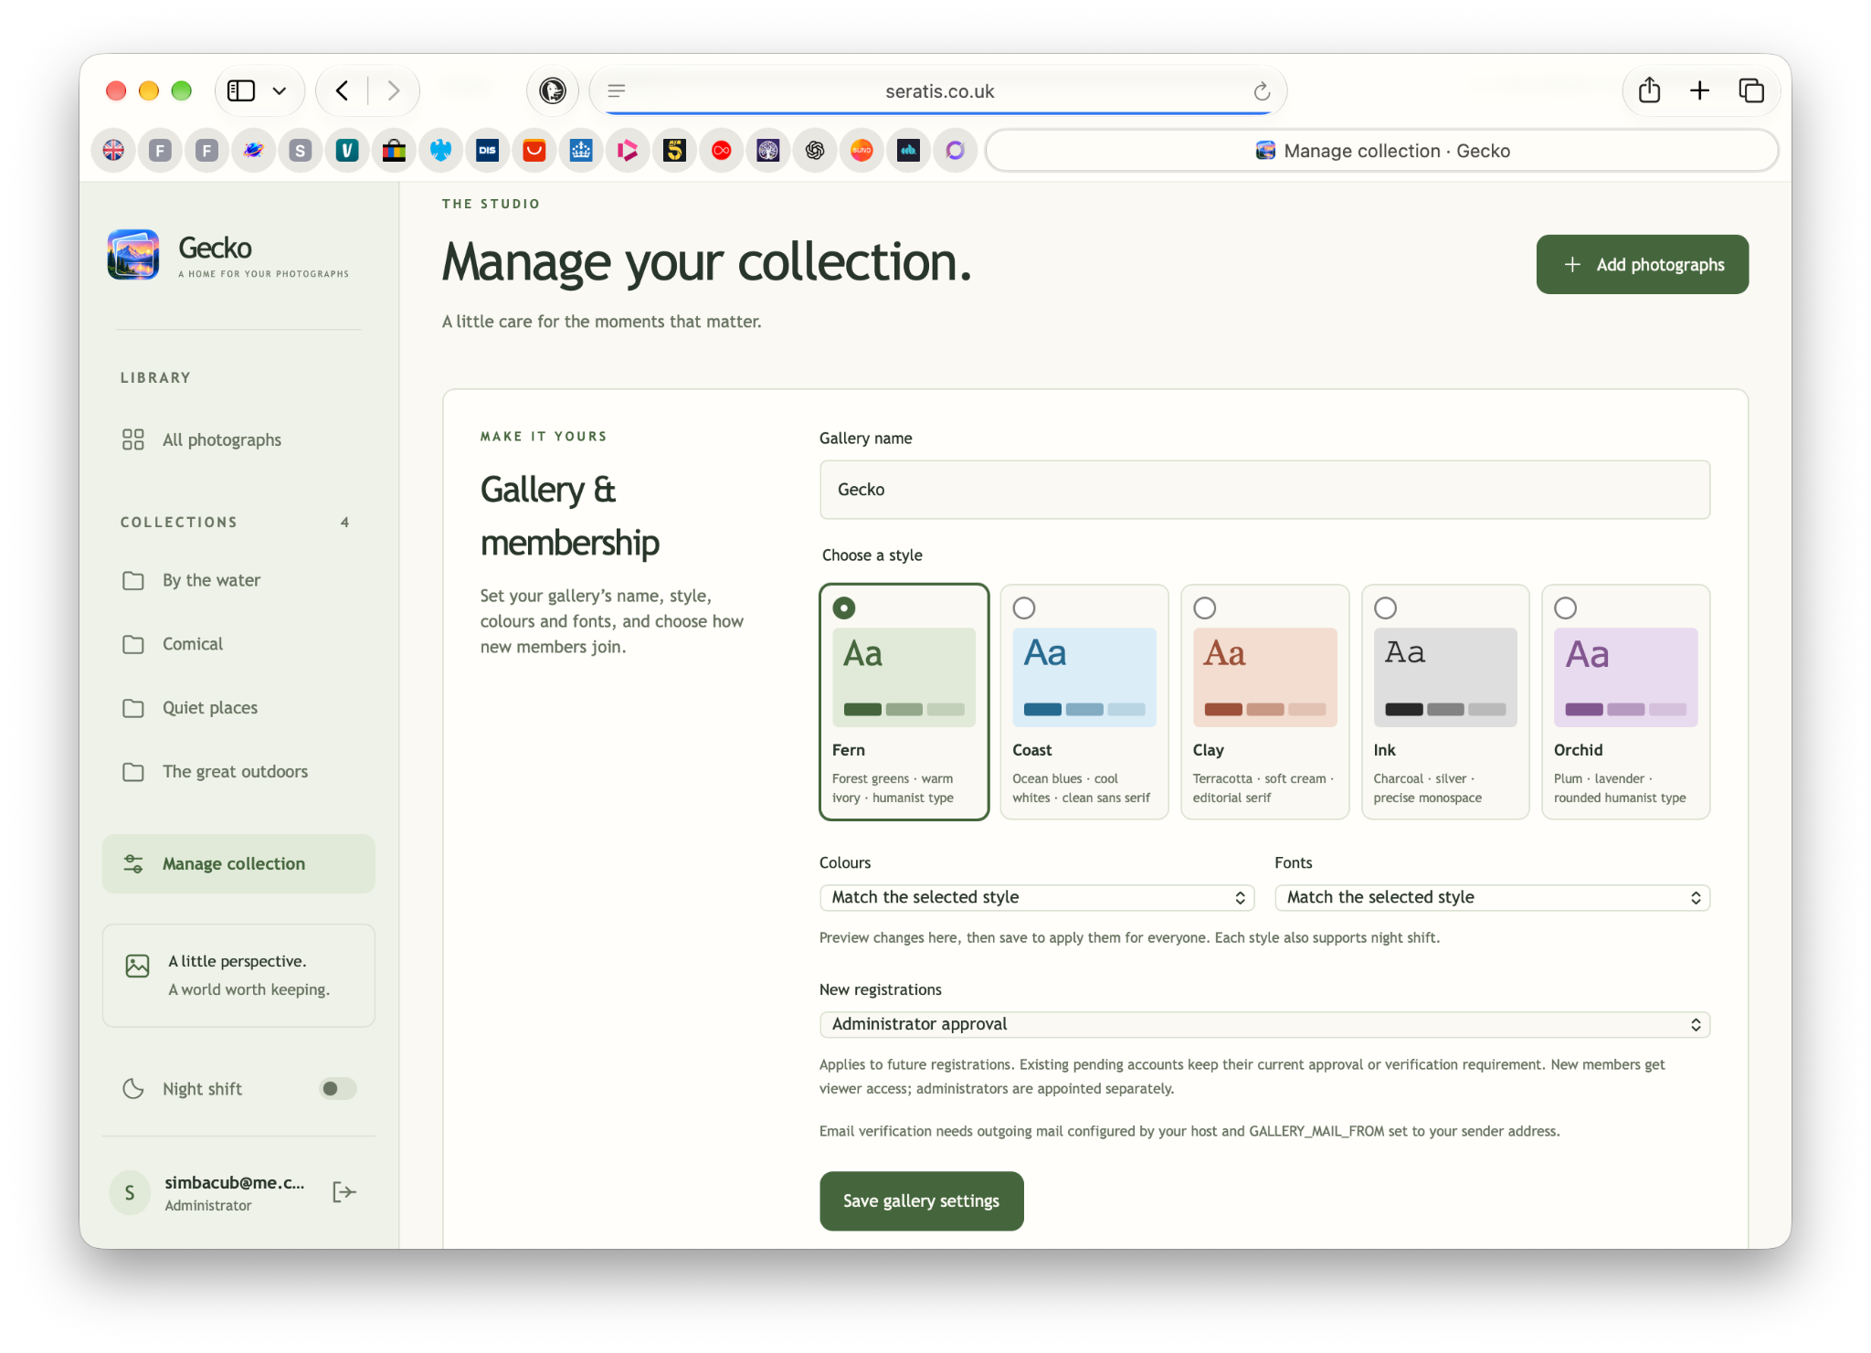Click the privacy shield icon beside the address bar

click(x=553, y=90)
